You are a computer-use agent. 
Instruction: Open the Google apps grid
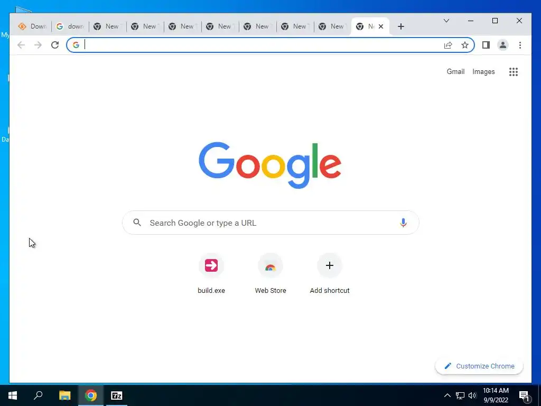coord(514,72)
